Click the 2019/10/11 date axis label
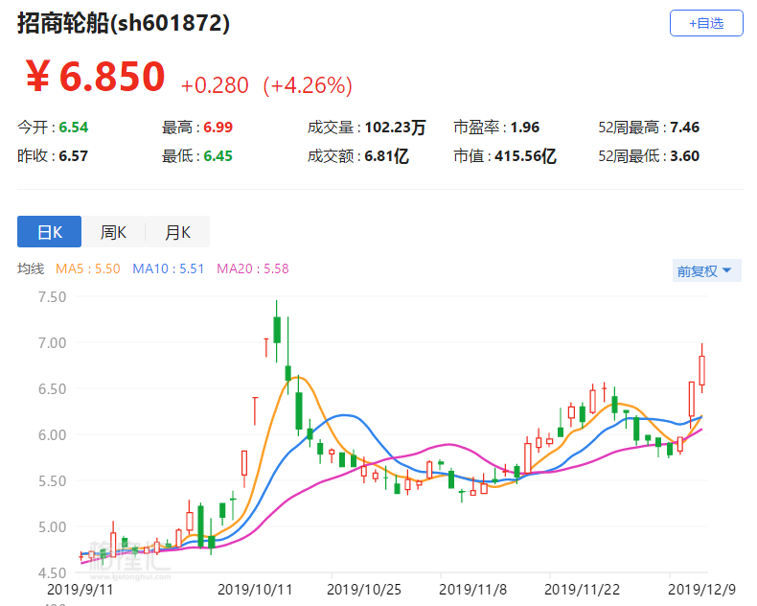The image size is (757, 606). point(255,590)
